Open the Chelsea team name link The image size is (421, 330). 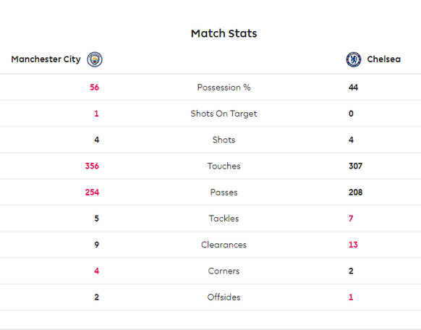383,59
